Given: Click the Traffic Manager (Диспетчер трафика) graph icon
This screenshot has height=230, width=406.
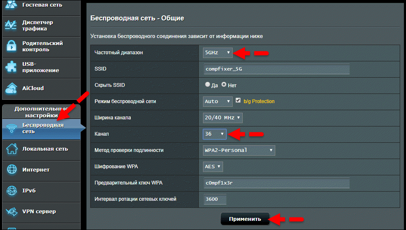Looking at the screenshot, I should coord(11,25).
